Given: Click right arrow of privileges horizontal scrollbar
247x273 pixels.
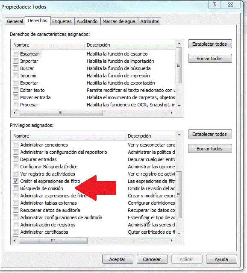Looking at the screenshot, I should tap(172, 241).
